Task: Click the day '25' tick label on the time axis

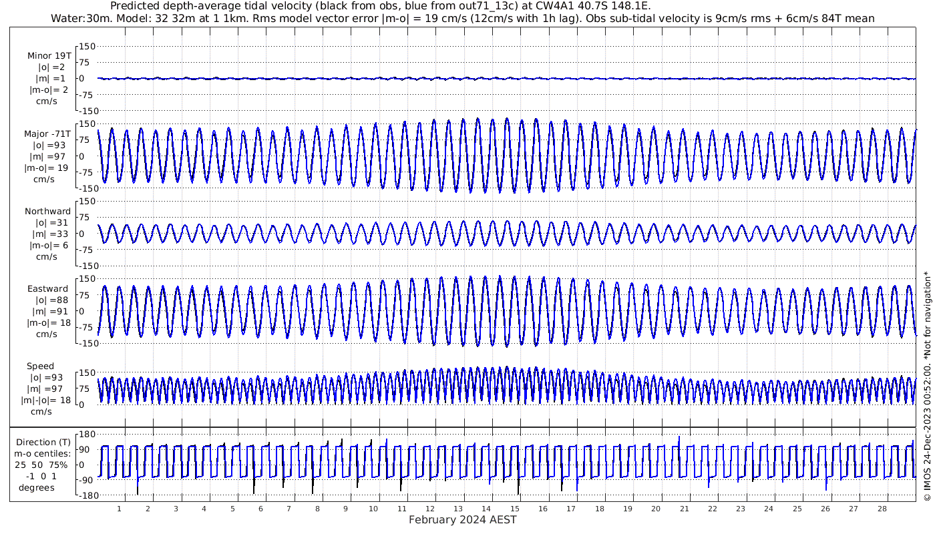Action: click(x=797, y=509)
